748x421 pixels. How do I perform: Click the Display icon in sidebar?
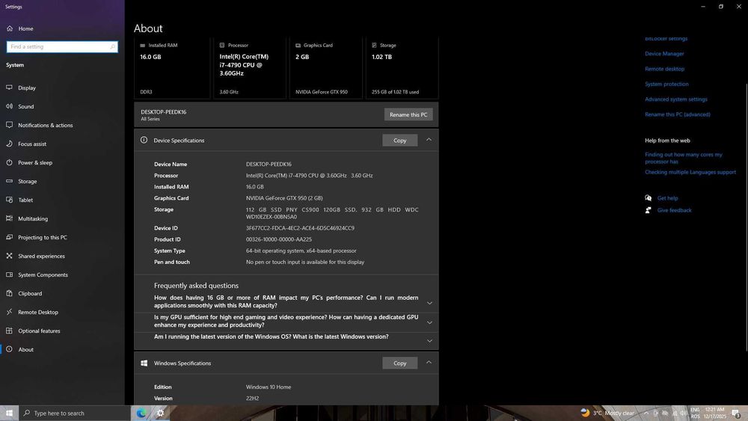tap(9, 87)
